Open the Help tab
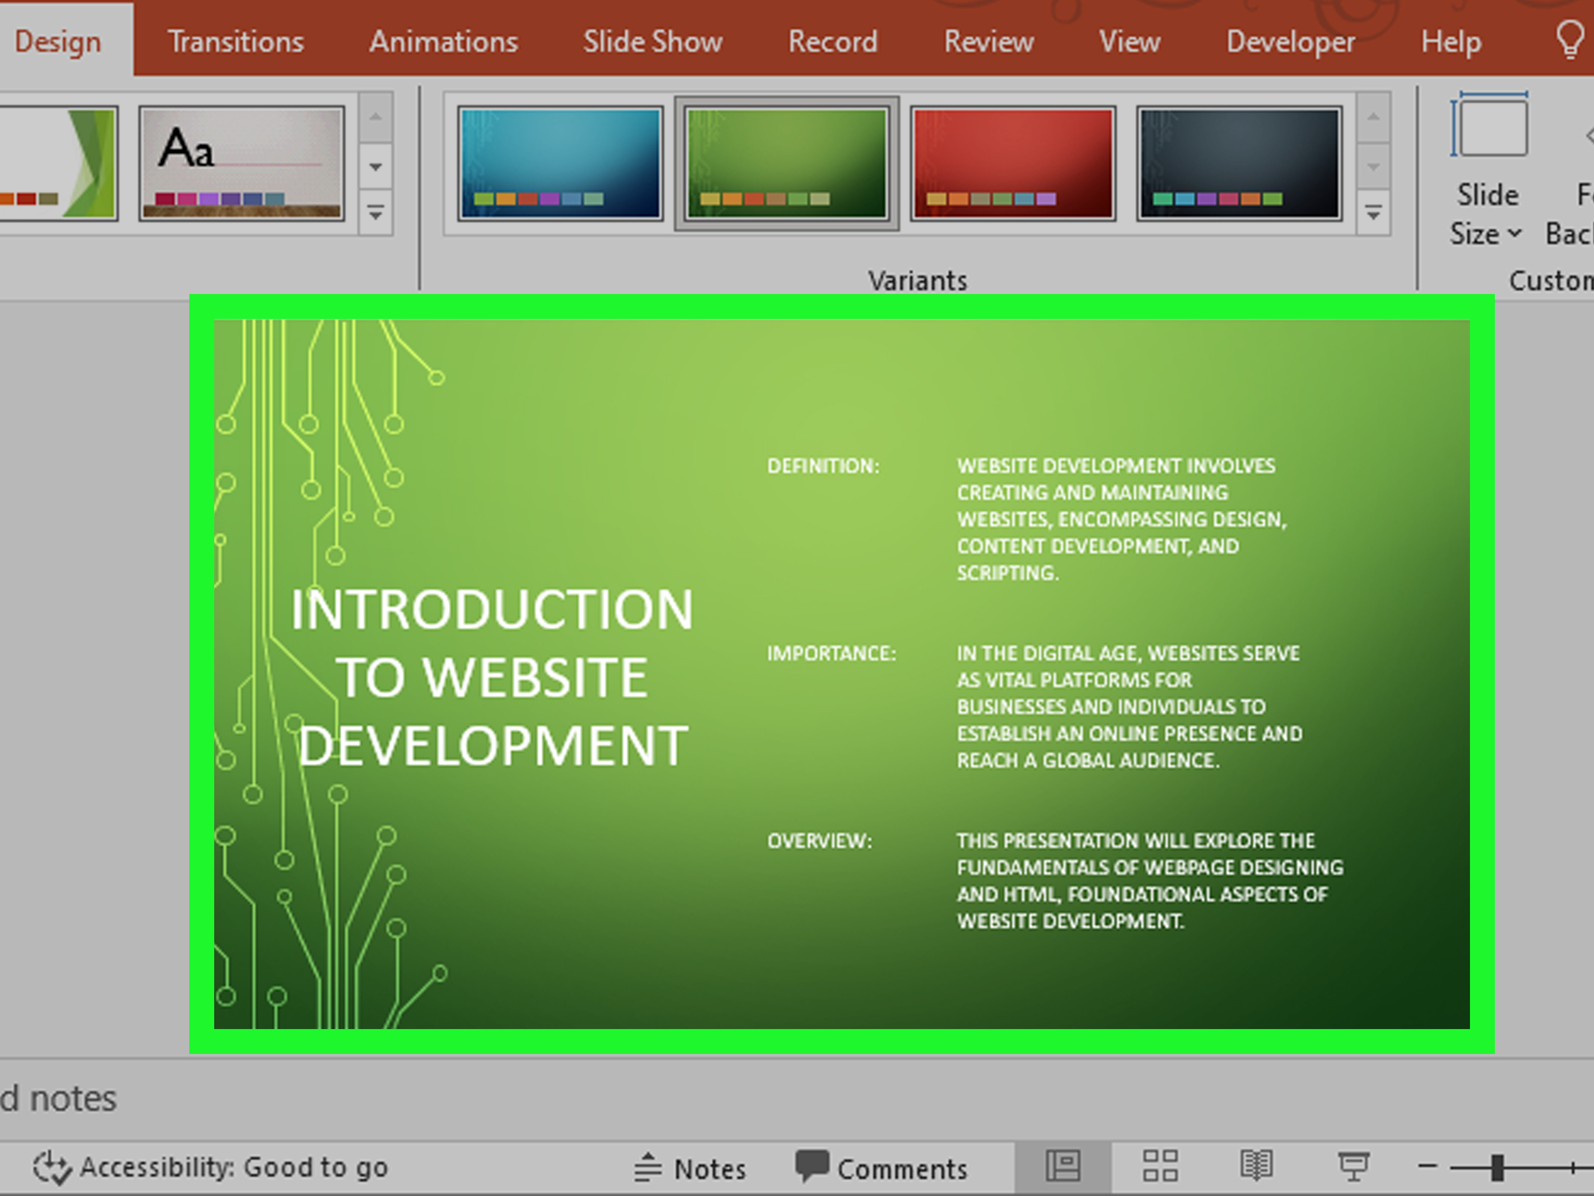1594x1196 pixels. pyautogui.click(x=1450, y=41)
